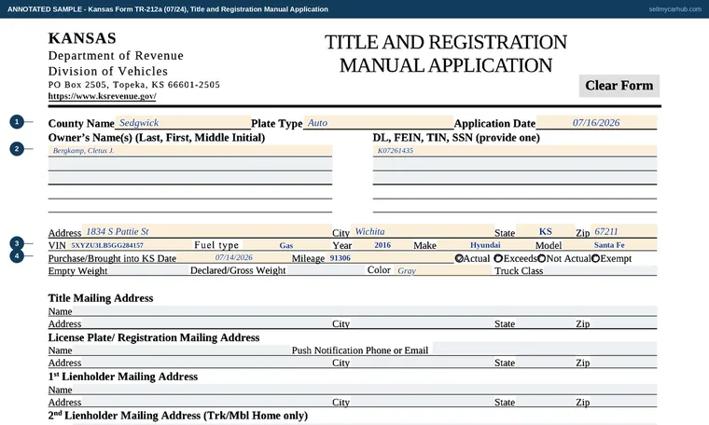Click the Fuel type field showing Gas
Screen dimensions: 709x425
pos(286,245)
